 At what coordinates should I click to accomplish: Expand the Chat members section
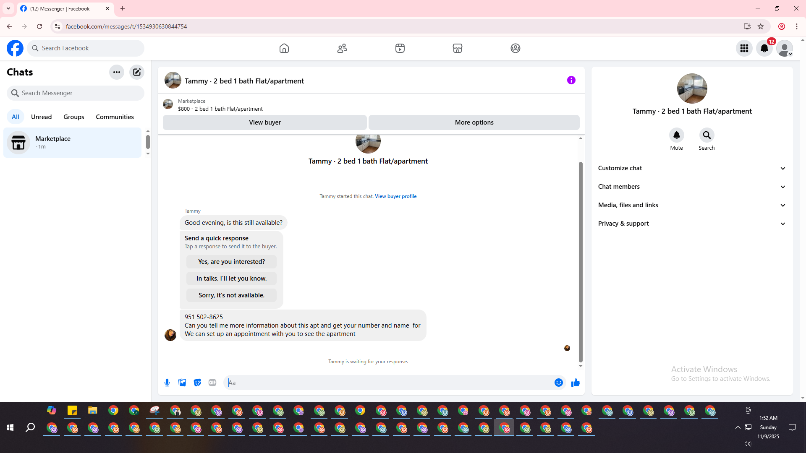(692, 187)
